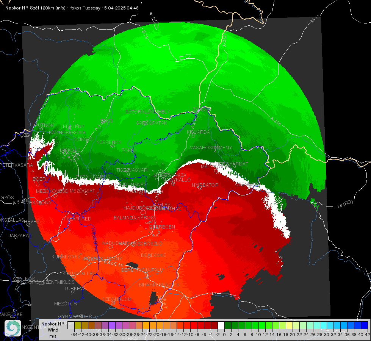Click the DEBRECEN city label
The height and width of the screenshot is (341, 371).
[x=162, y=227]
